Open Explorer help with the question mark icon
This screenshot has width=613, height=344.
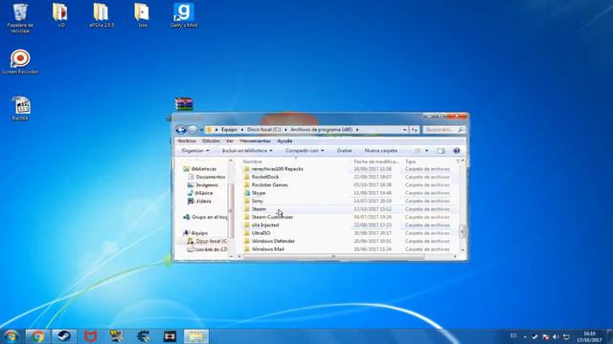click(456, 151)
